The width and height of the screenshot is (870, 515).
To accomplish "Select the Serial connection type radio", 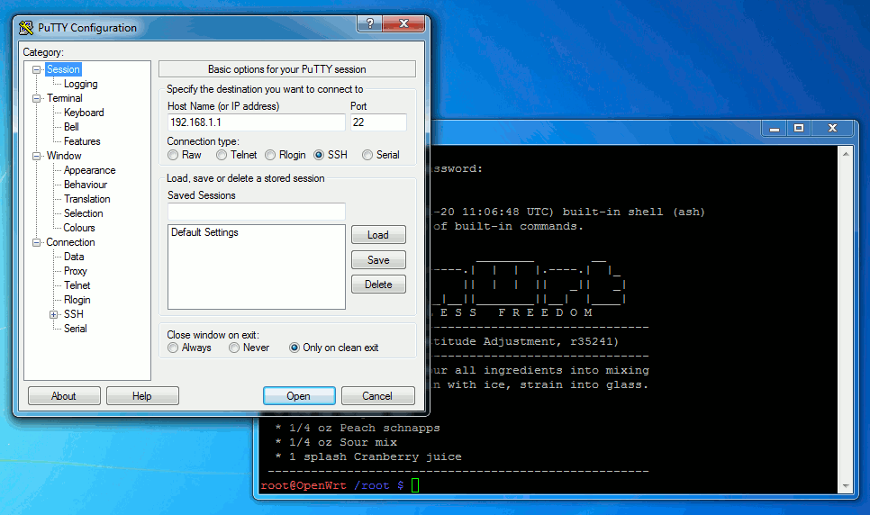I will 367,155.
